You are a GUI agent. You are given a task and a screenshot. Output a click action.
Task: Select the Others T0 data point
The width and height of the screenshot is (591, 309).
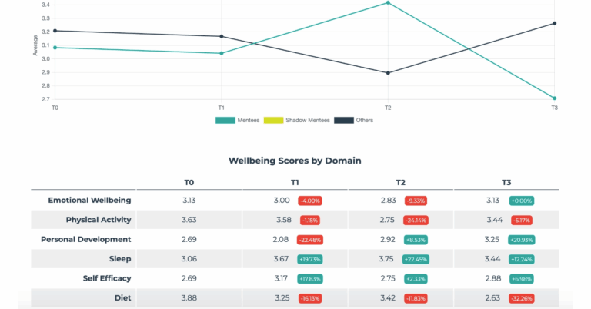coord(55,31)
